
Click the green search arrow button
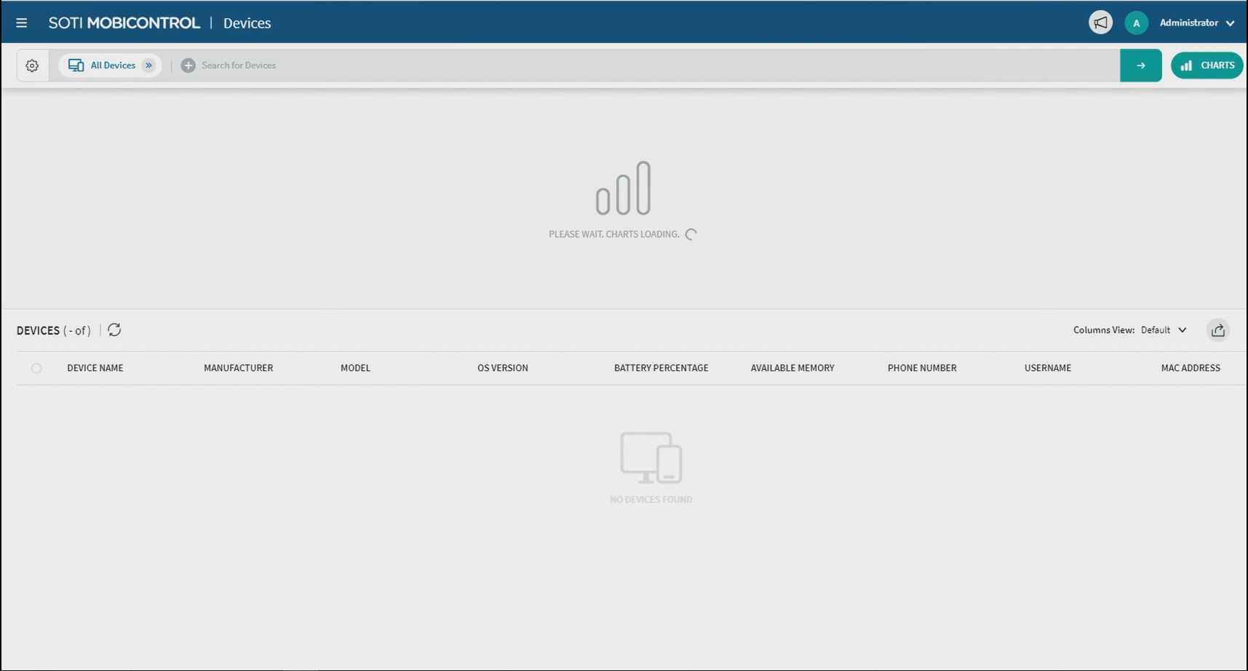pos(1140,65)
